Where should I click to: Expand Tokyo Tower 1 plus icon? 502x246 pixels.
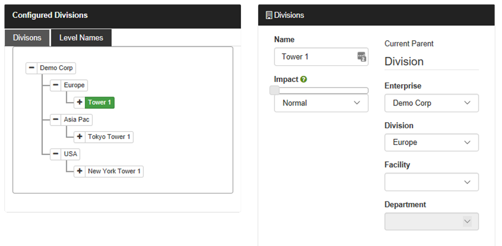79,137
